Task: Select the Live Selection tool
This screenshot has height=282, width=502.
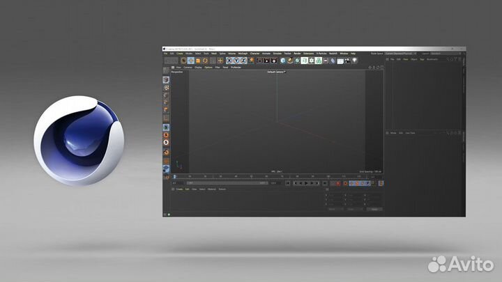Action: coord(183,61)
